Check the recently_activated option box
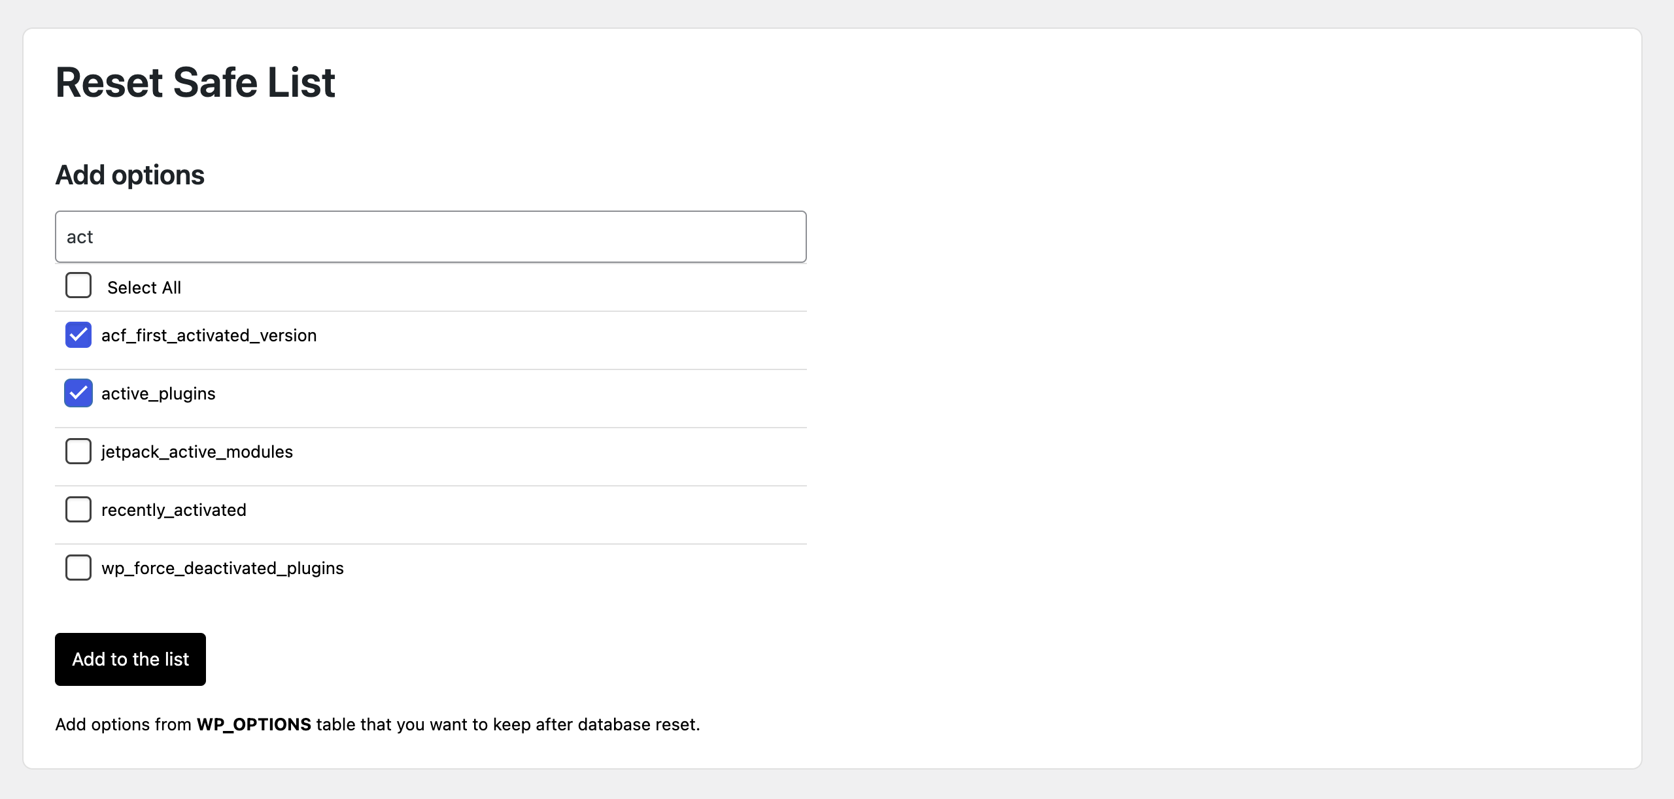1674x799 pixels. [78, 509]
